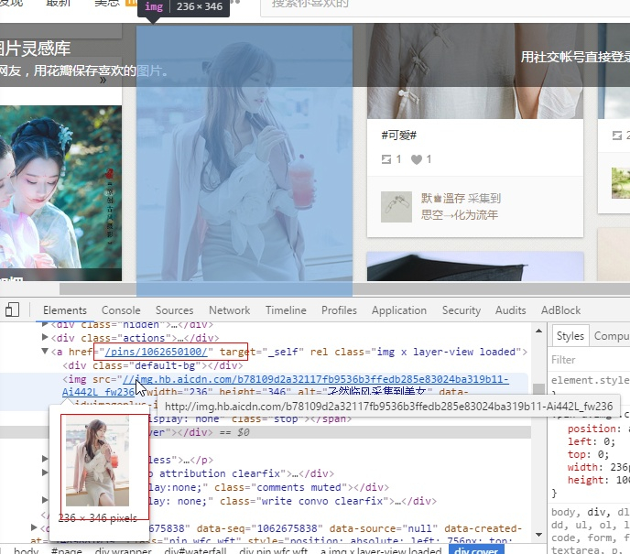The image size is (630, 554).
Task: Click the heart like icon under #可爱#
Action: click(417, 159)
